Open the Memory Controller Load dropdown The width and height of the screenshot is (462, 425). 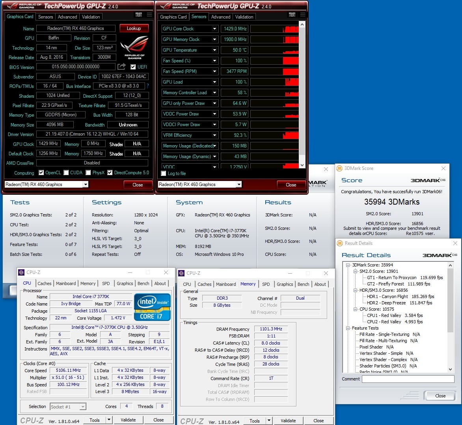(215, 93)
